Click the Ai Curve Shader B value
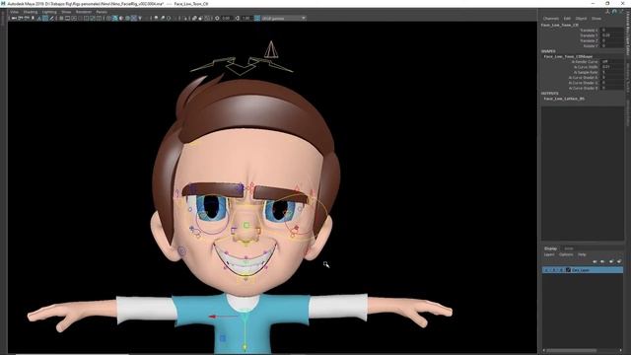631x355 pixels. click(612, 88)
